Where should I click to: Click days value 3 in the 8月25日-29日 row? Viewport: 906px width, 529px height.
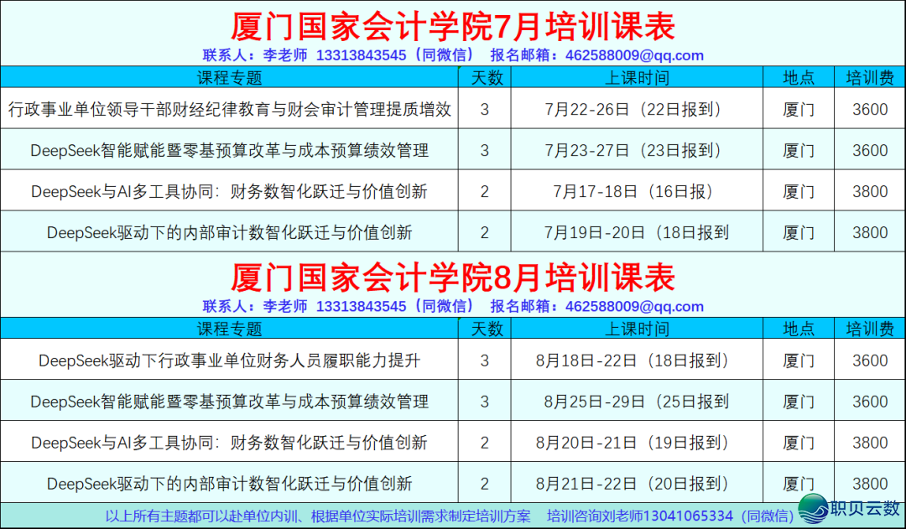(485, 402)
